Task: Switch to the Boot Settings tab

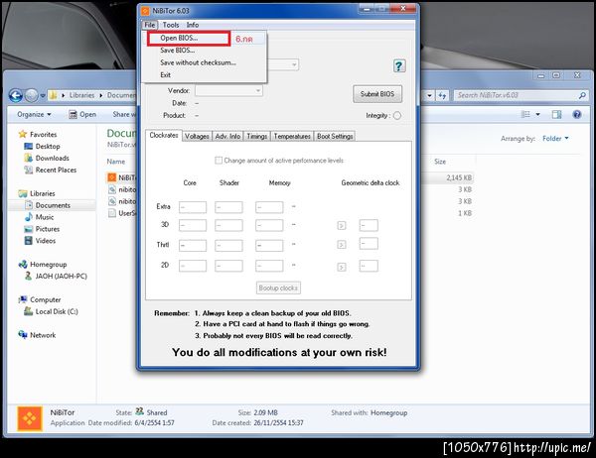Action: tap(335, 136)
